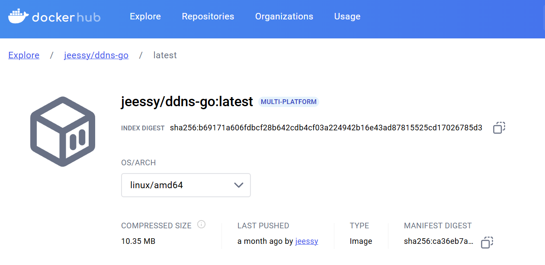The width and height of the screenshot is (545, 265).
Task: Click the TYPE column label
Action: (x=359, y=226)
